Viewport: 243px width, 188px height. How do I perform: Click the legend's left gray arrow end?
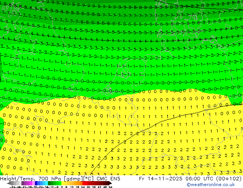click(9, 183)
